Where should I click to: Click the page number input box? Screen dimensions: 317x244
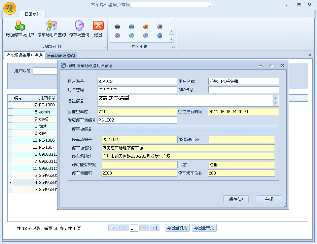[134, 228]
